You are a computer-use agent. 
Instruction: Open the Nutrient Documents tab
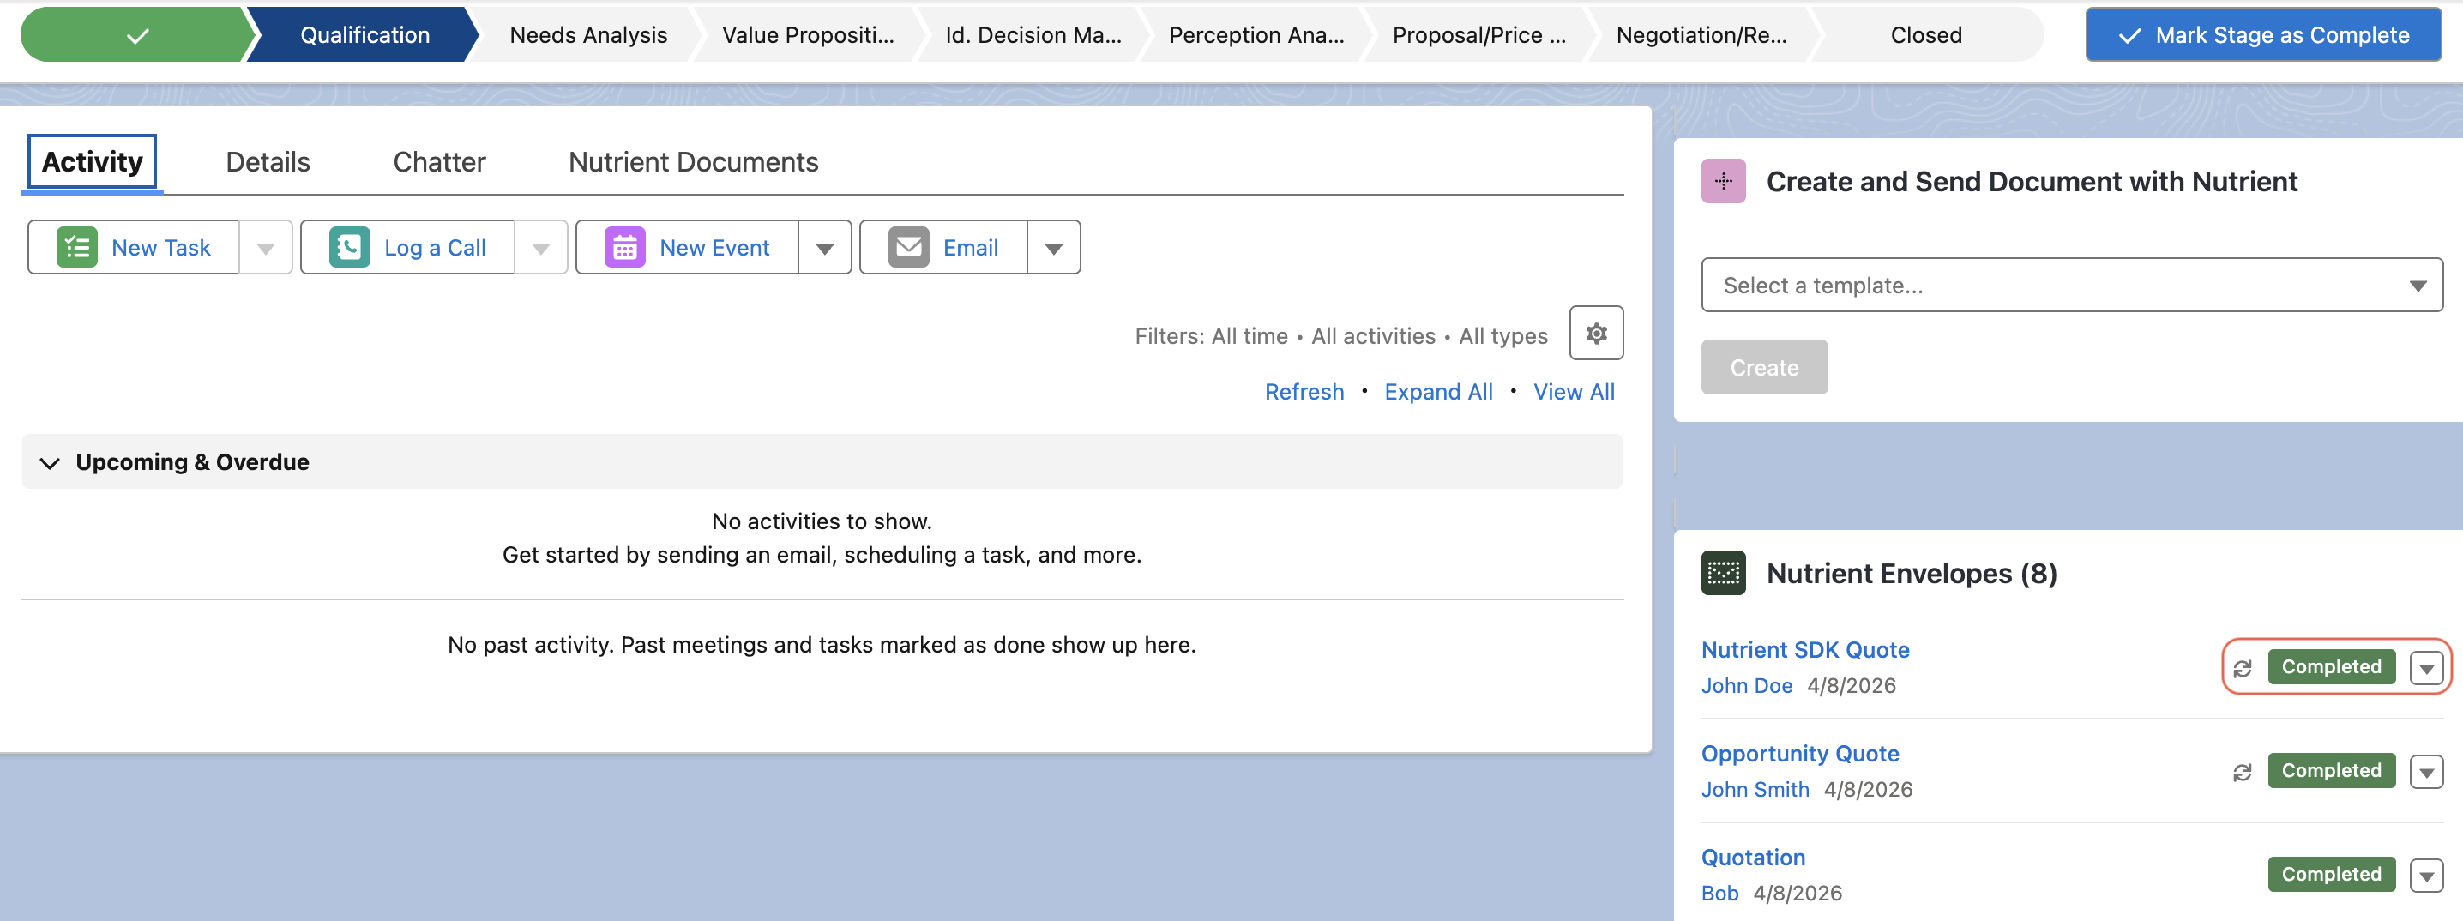(x=693, y=161)
